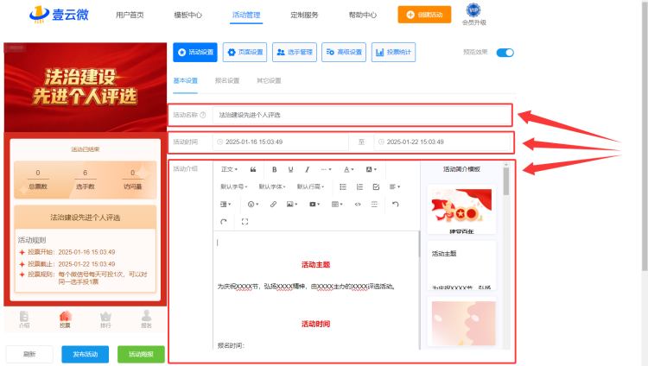
Task: Select the pink background template thumbnail
Action: [463, 323]
